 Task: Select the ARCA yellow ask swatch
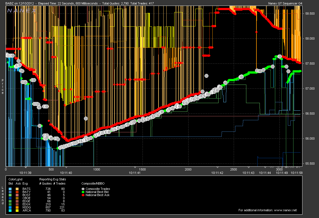click(x=17, y=210)
